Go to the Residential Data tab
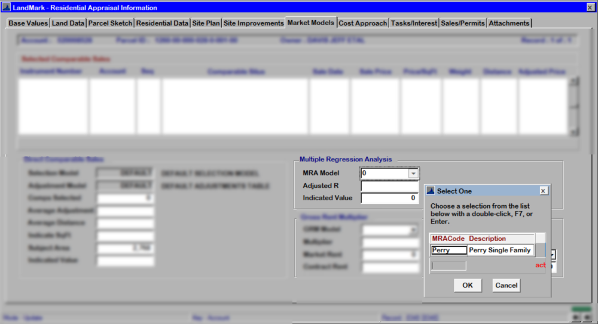 click(162, 23)
